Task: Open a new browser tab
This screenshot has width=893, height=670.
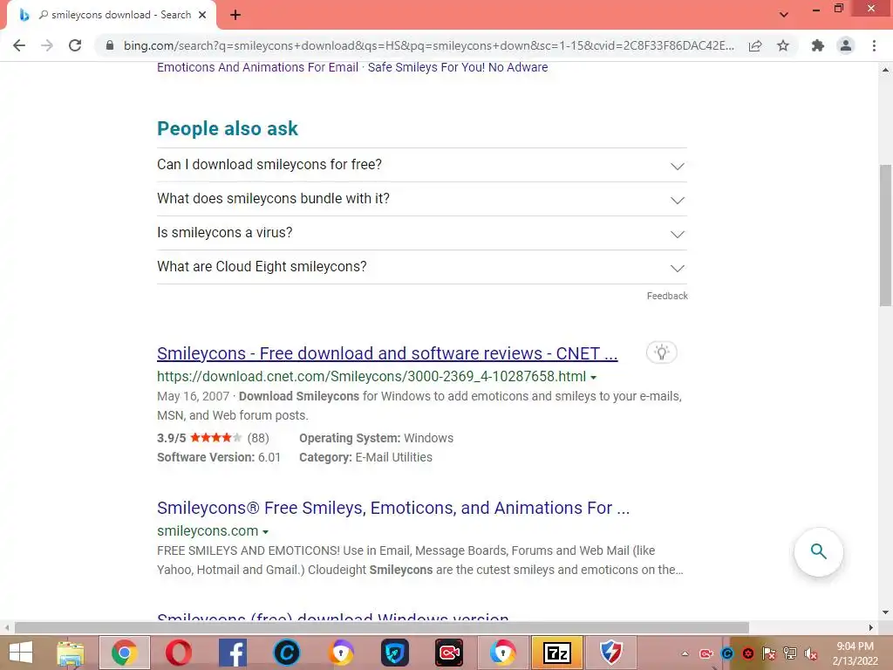Action: 235,15
